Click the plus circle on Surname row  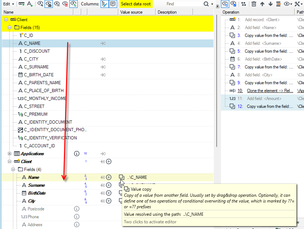109,185
